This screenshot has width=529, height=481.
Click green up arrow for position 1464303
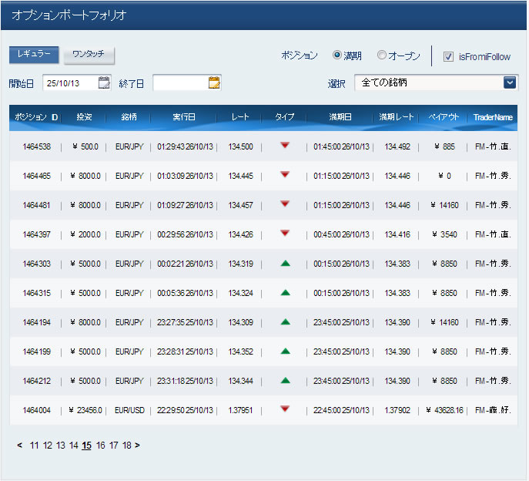click(286, 263)
